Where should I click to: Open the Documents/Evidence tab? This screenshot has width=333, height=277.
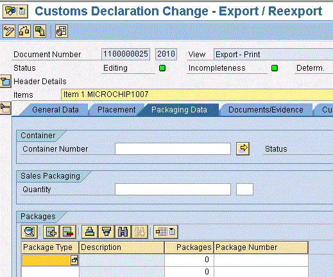click(x=266, y=110)
